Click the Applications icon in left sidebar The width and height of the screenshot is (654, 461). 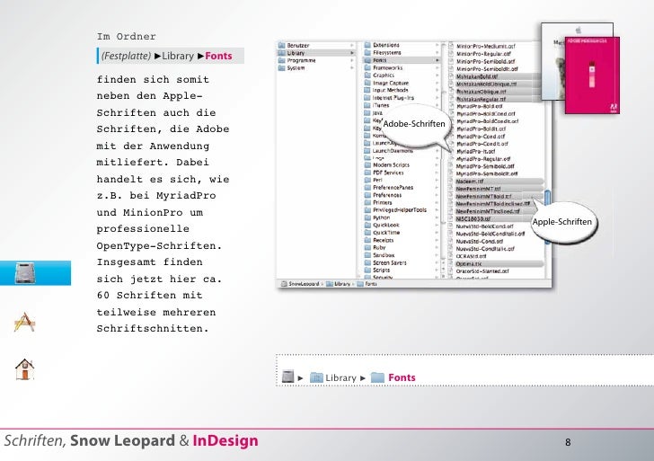pyautogui.click(x=24, y=322)
